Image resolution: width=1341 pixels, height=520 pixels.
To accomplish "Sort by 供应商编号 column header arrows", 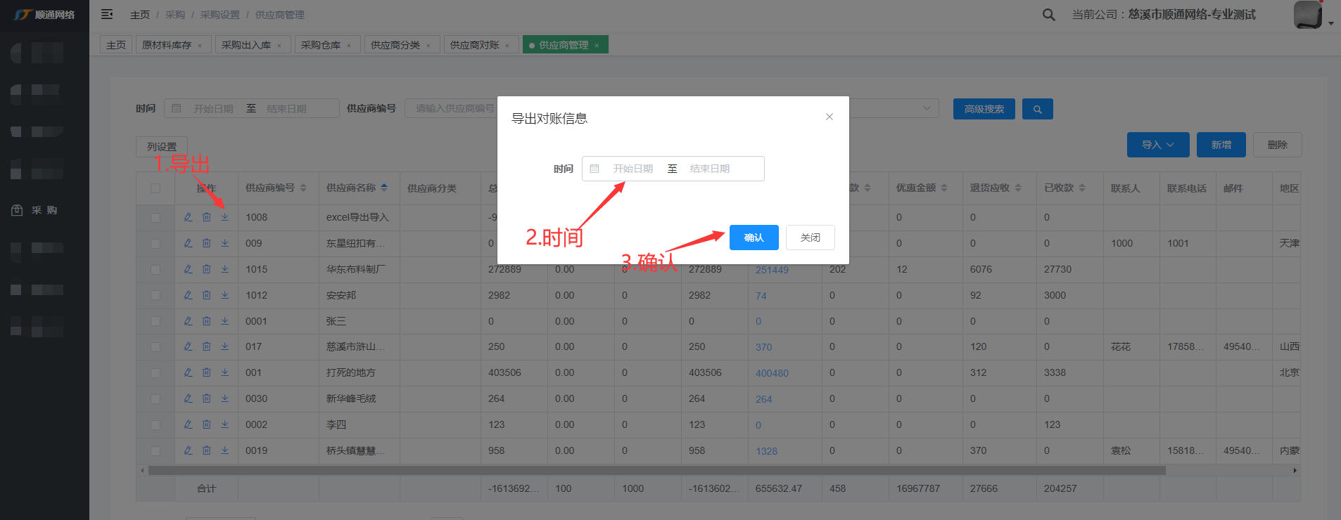I will pos(303,188).
